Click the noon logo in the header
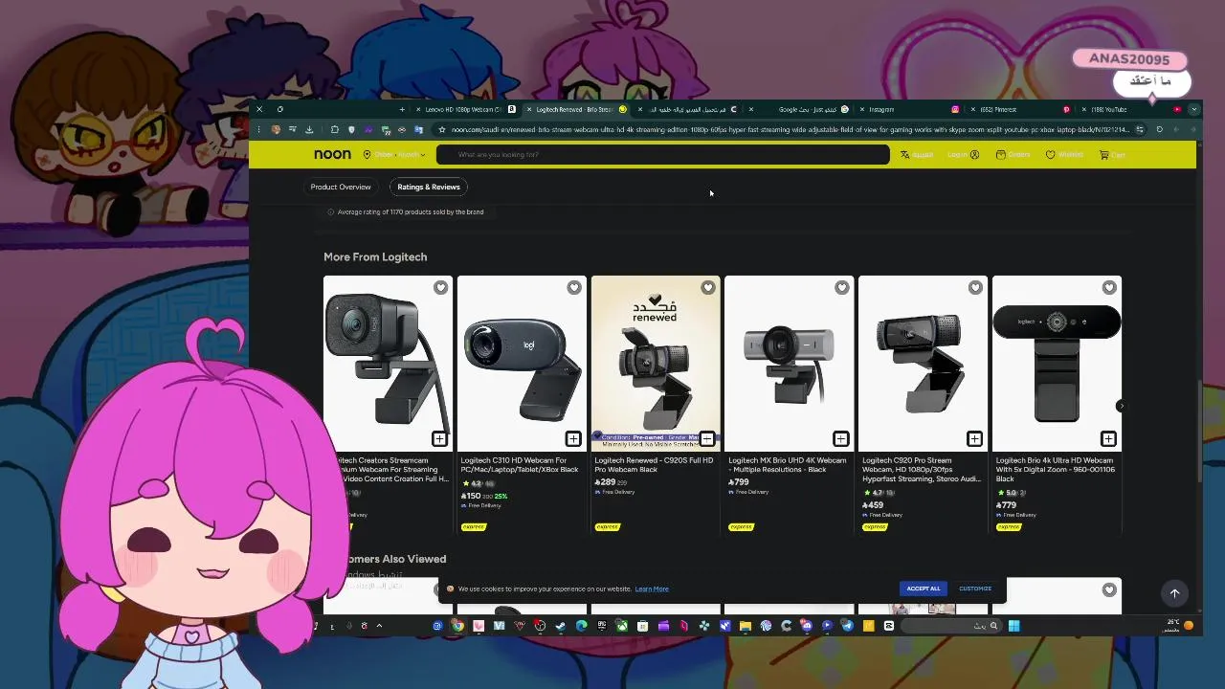Viewport: 1225px width, 689px height. coord(332,154)
